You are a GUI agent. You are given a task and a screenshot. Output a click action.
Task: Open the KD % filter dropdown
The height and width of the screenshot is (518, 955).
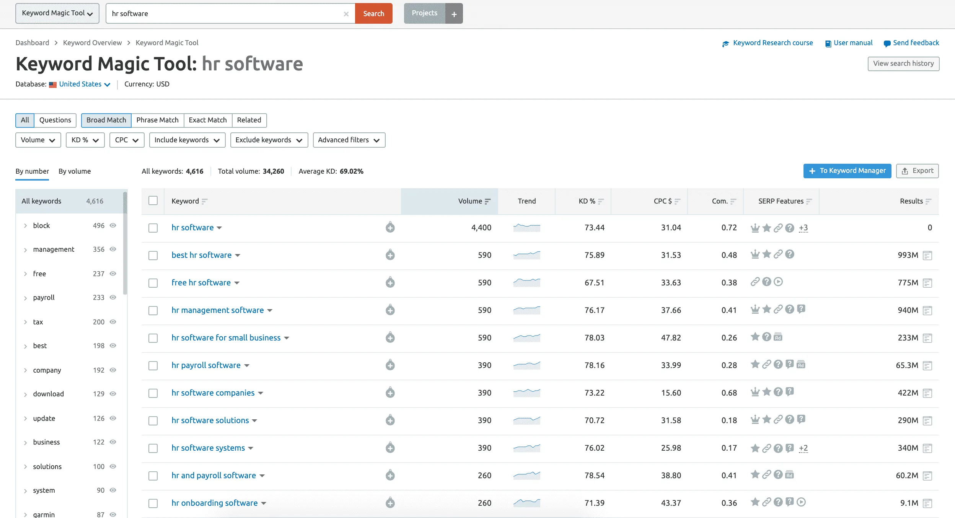point(85,140)
